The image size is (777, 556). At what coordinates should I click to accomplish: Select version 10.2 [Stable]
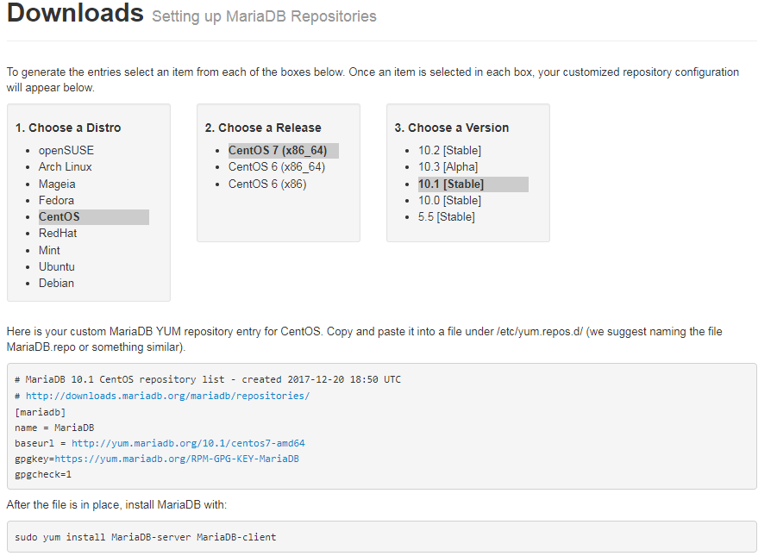tap(449, 150)
